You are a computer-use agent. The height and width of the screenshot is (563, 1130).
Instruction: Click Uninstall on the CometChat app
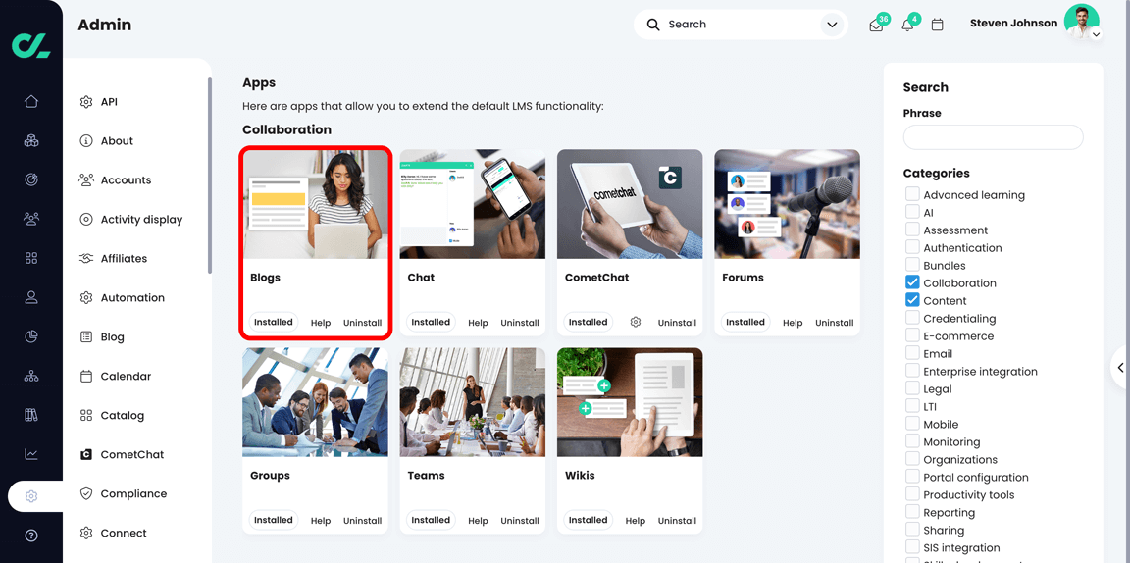(x=677, y=323)
